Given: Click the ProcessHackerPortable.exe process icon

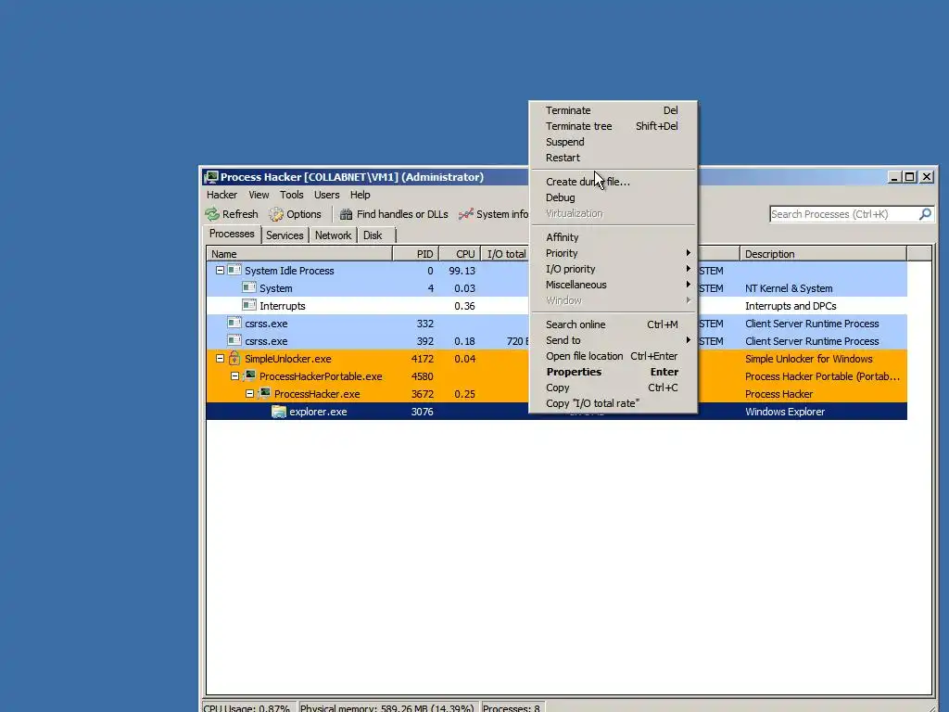Looking at the screenshot, I should 249,376.
